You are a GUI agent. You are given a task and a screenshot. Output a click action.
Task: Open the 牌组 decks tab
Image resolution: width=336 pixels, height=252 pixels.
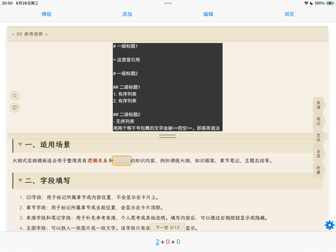pos(46,14)
